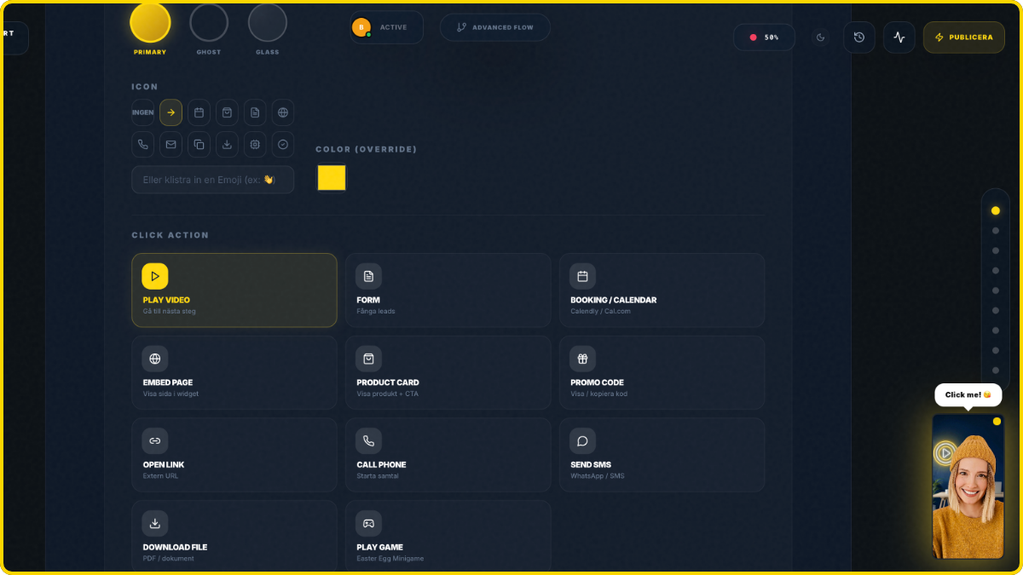This screenshot has width=1023, height=575.
Task: Choose INGEN to remove the icon
Action: point(142,112)
